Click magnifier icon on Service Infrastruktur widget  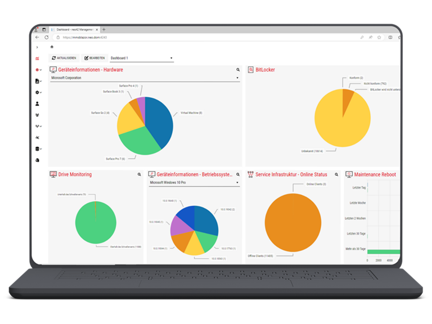tap(336, 174)
